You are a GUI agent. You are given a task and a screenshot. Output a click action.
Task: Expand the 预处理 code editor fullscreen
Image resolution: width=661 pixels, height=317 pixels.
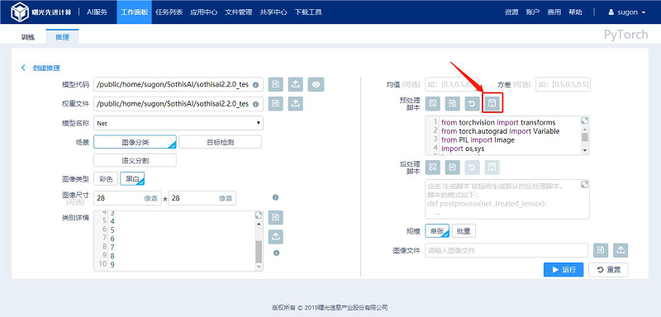tap(584, 121)
